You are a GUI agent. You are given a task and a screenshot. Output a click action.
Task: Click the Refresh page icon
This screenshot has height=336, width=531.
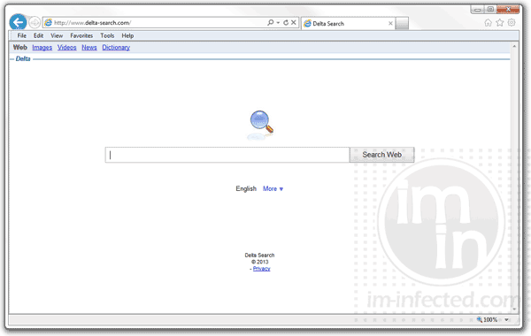(286, 23)
